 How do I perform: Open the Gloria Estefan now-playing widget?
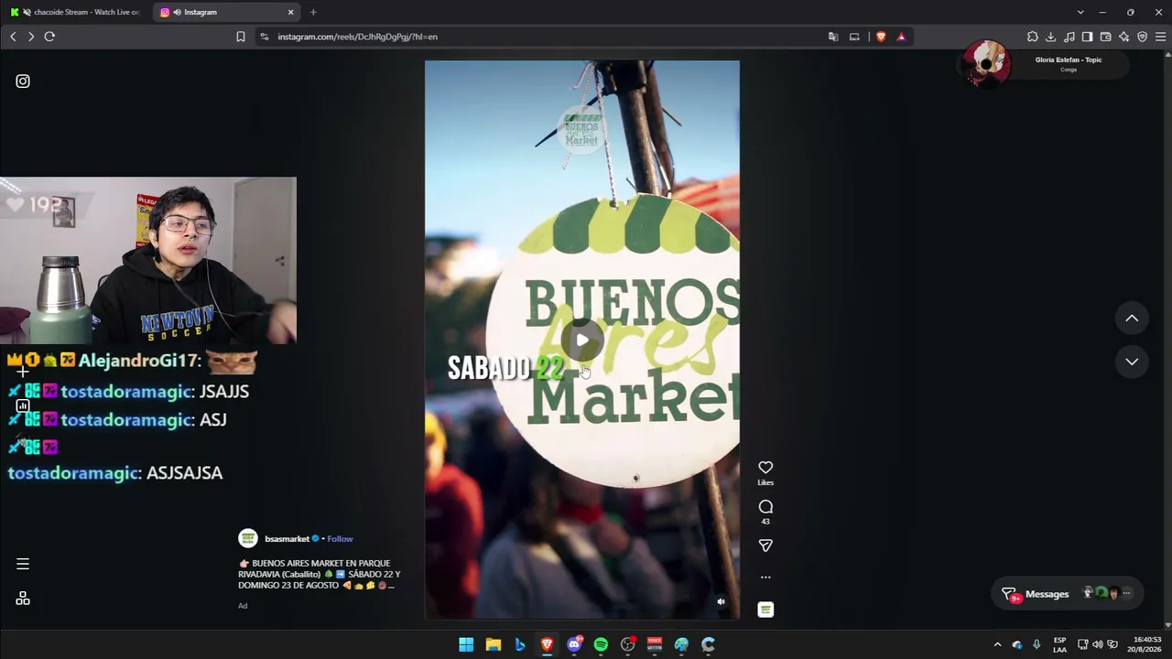click(1043, 64)
